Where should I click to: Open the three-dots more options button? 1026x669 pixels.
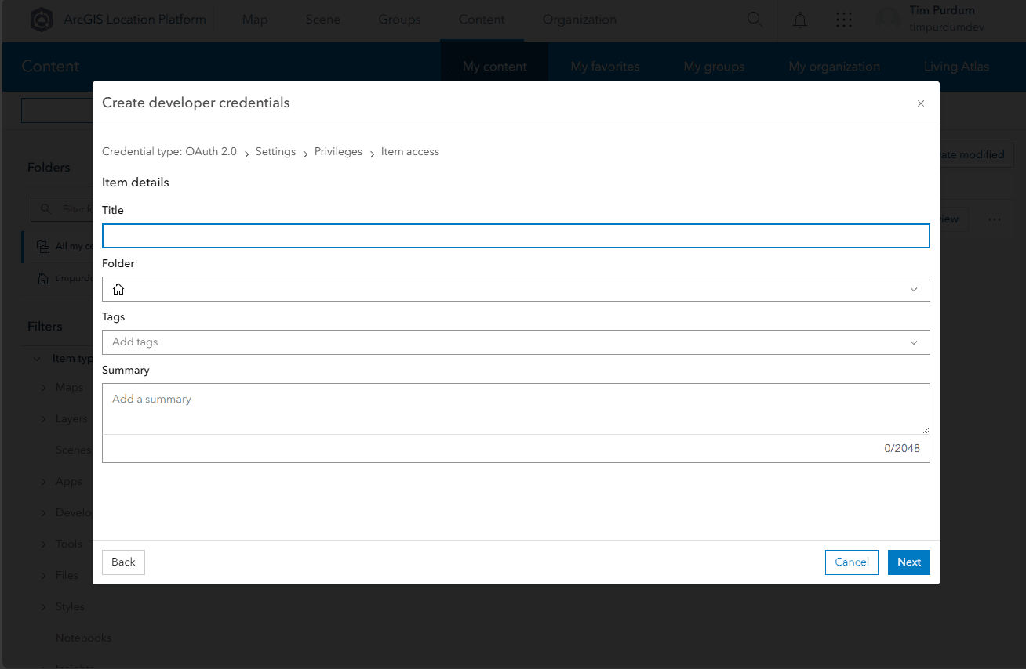point(995,219)
